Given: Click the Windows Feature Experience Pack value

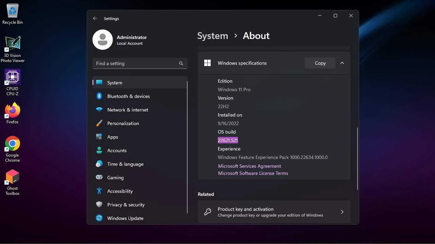Looking at the screenshot, I should 273,157.
